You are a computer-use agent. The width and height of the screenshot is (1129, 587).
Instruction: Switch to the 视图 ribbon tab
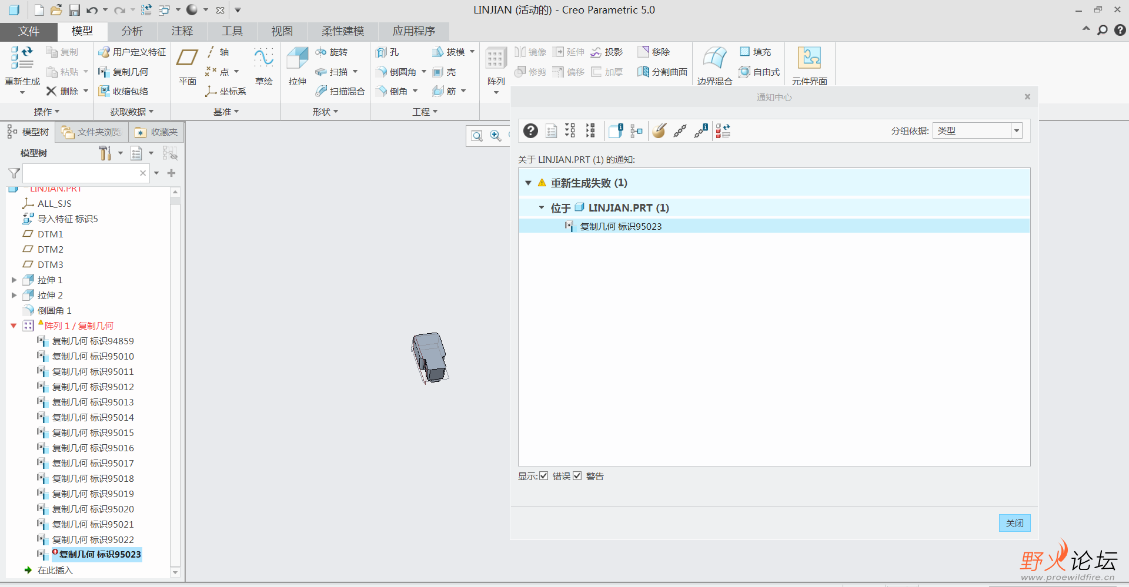pos(282,31)
